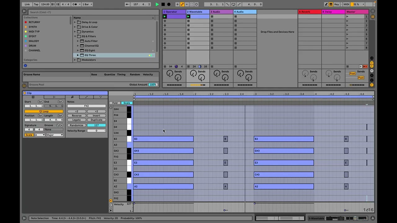Open the Note Expression tab
397x223 pixels.
(x=100, y=97)
